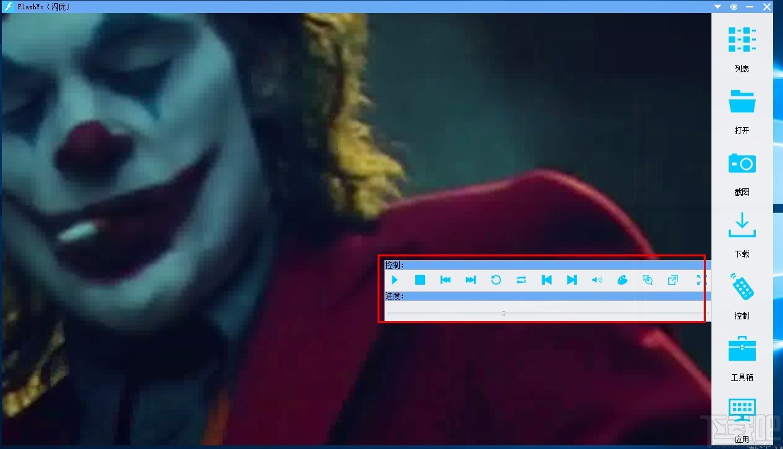Fast forward using double-arrow forward icon
This screenshot has height=449, width=783.
click(x=471, y=280)
